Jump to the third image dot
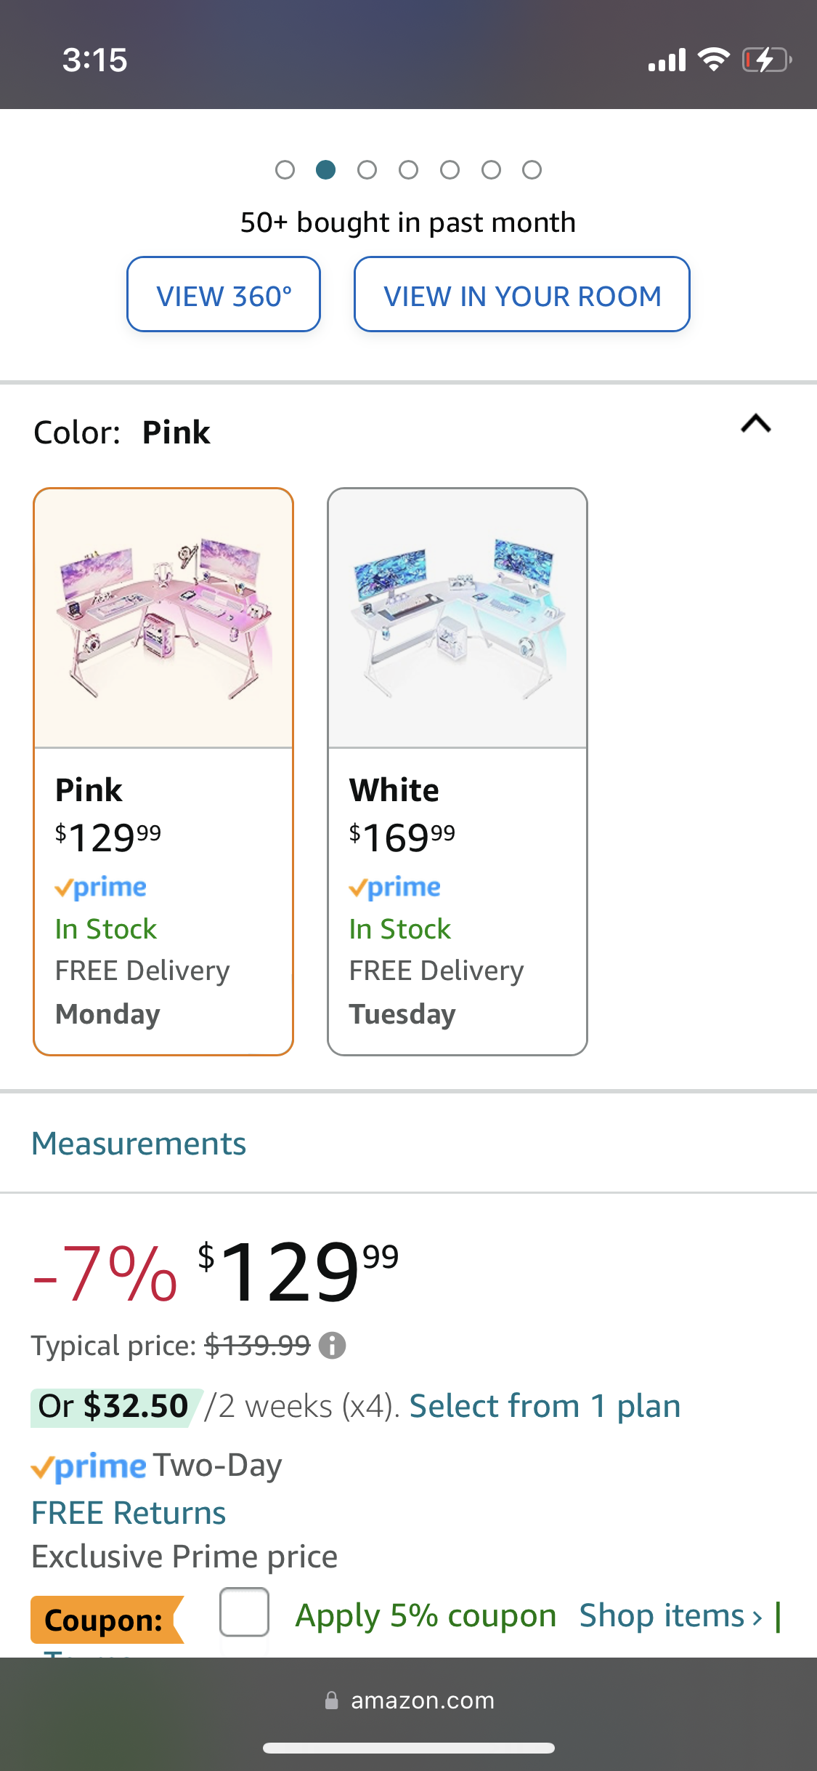 pos(367,170)
